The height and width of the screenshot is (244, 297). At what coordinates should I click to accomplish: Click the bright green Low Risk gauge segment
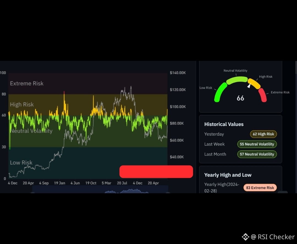tap(220, 92)
